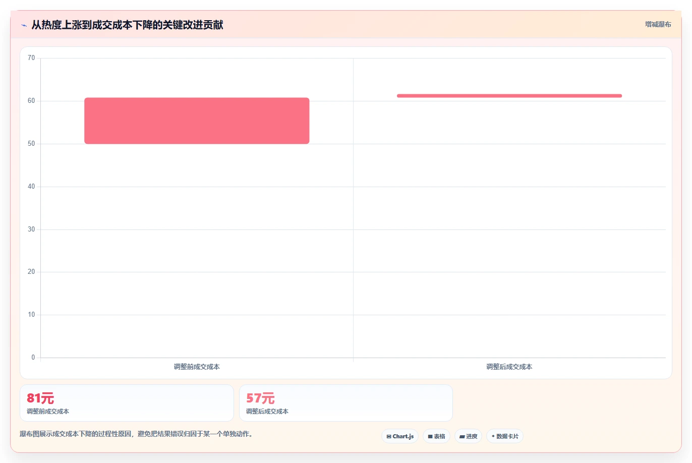Click the lightning icon beside the title
692x463 pixels.
coord(24,25)
